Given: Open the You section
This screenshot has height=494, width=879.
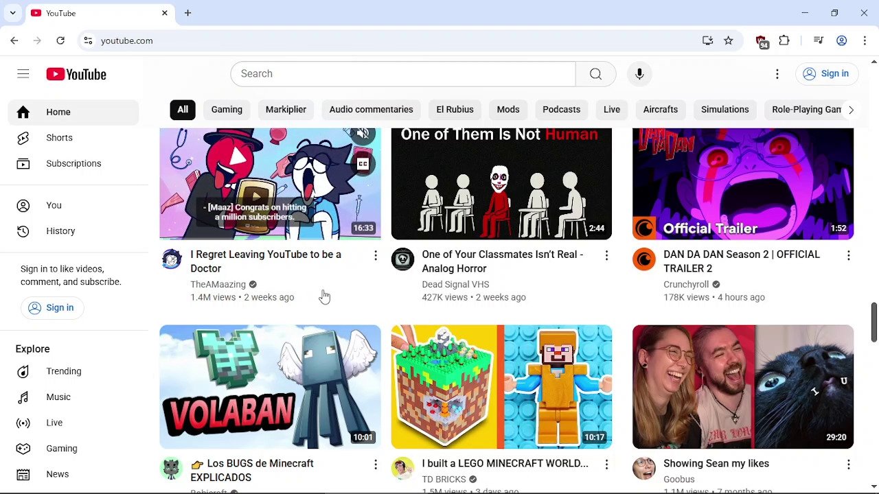Looking at the screenshot, I should click(73, 205).
